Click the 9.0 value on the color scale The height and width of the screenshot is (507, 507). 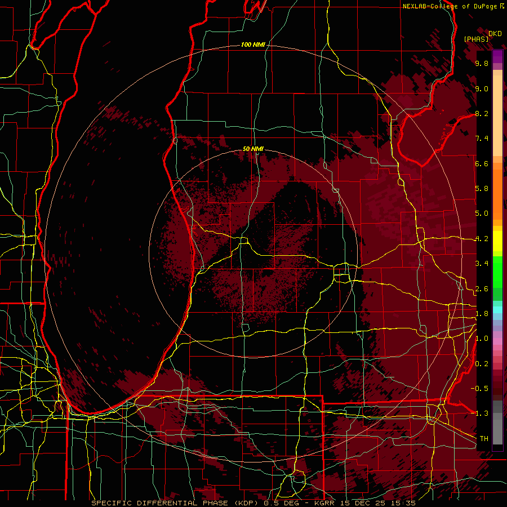point(482,88)
